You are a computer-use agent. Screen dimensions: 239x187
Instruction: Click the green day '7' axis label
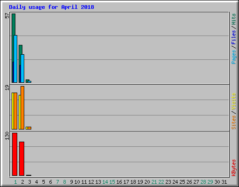pos(57,182)
